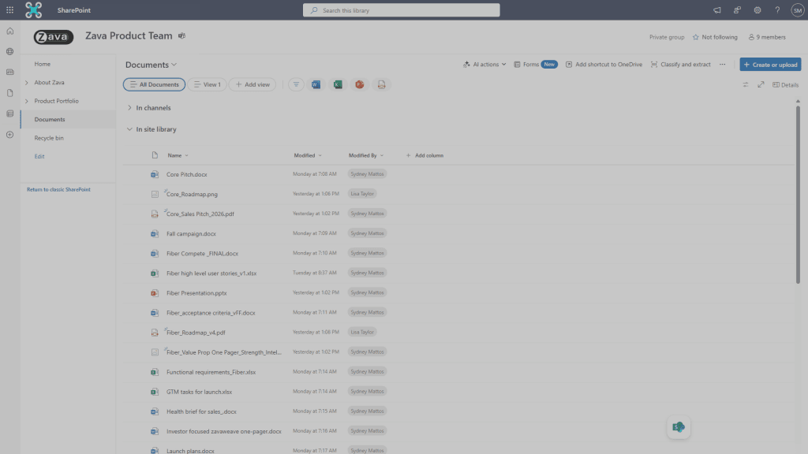
Task: Open Recycle bin in site navigation
Action: (x=49, y=138)
